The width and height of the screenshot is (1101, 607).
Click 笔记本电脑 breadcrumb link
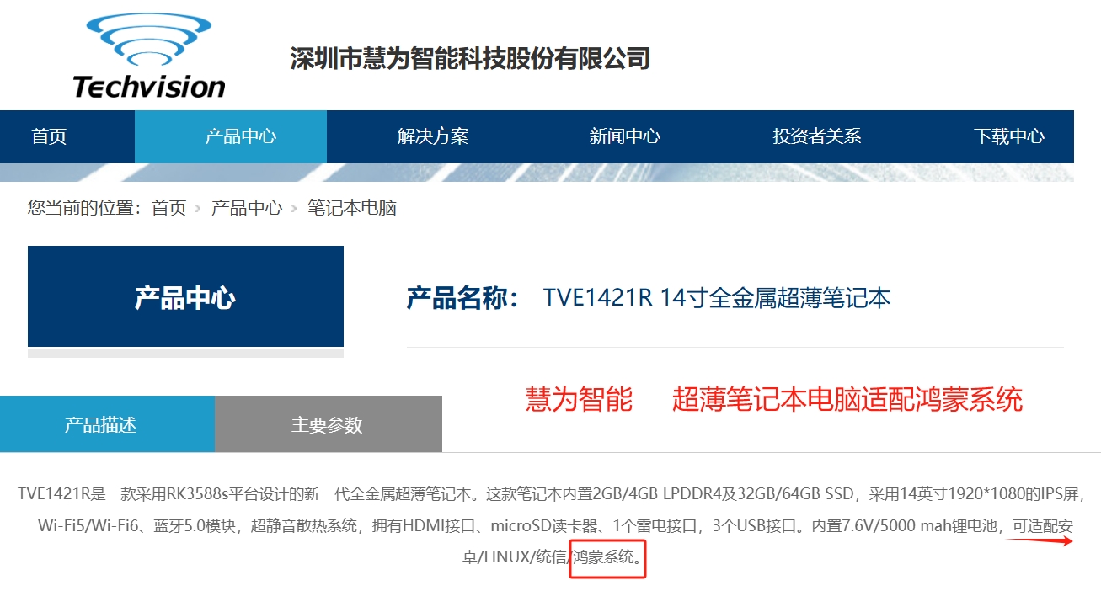coord(351,208)
